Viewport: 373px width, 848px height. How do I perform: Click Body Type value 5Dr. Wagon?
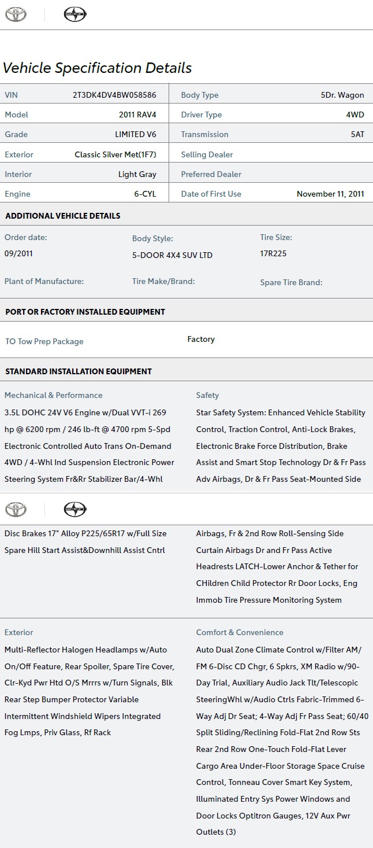coord(342,95)
